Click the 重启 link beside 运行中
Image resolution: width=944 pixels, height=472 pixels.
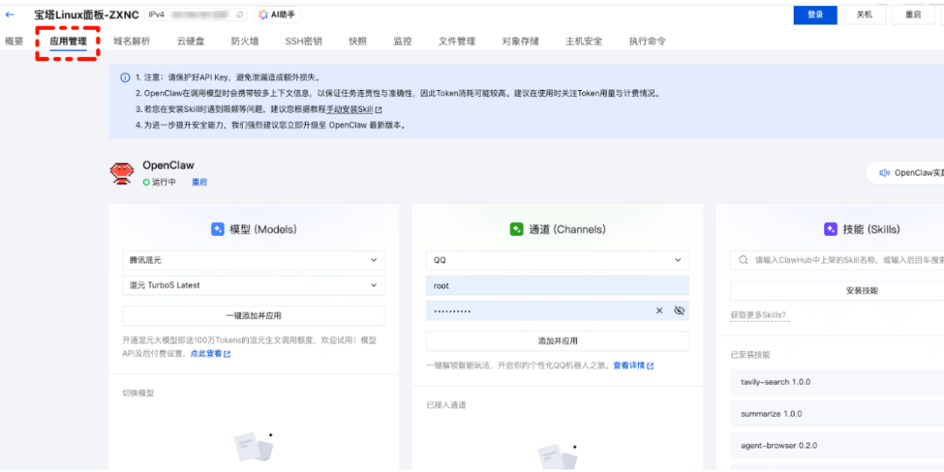[x=199, y=182]
